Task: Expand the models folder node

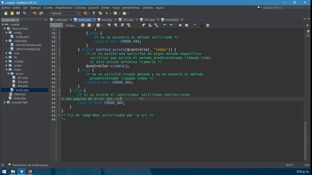Action: [x=6, y=62]
